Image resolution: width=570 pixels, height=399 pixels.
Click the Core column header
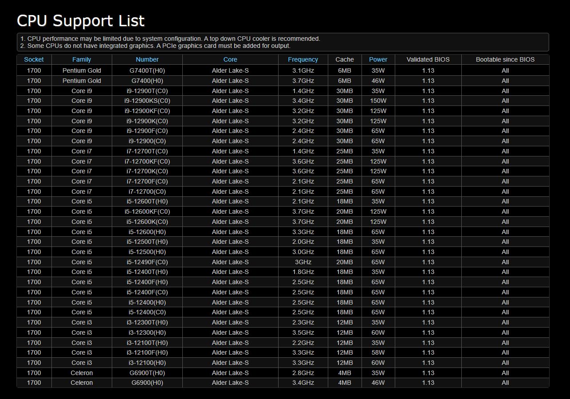click(x=230, y=59)
